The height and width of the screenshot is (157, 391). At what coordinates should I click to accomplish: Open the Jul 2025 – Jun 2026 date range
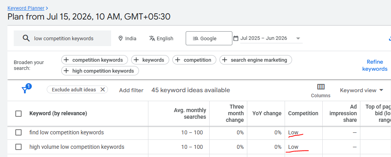[263, 38]
